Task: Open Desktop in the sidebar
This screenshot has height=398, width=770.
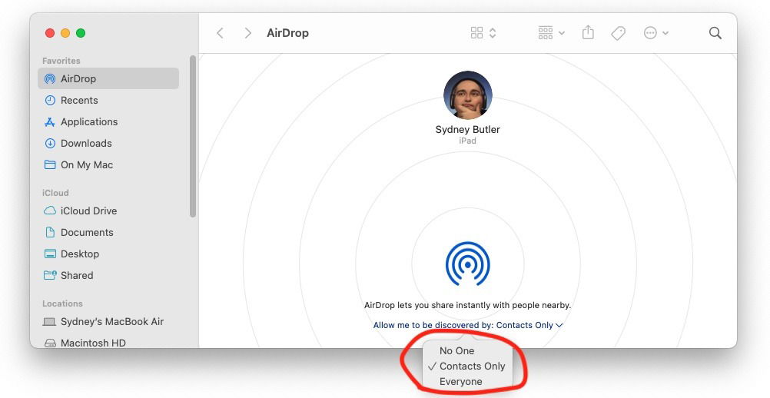Action: [x=80, y=254]
